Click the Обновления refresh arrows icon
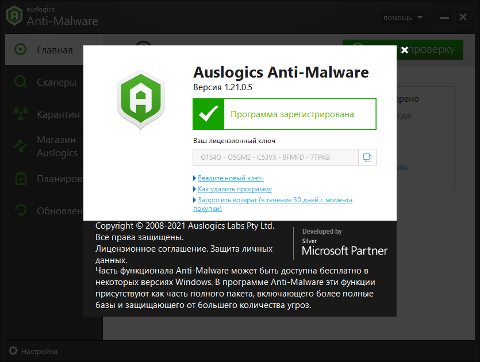This screenshot has width=480, height=362. tap(21, 211)
